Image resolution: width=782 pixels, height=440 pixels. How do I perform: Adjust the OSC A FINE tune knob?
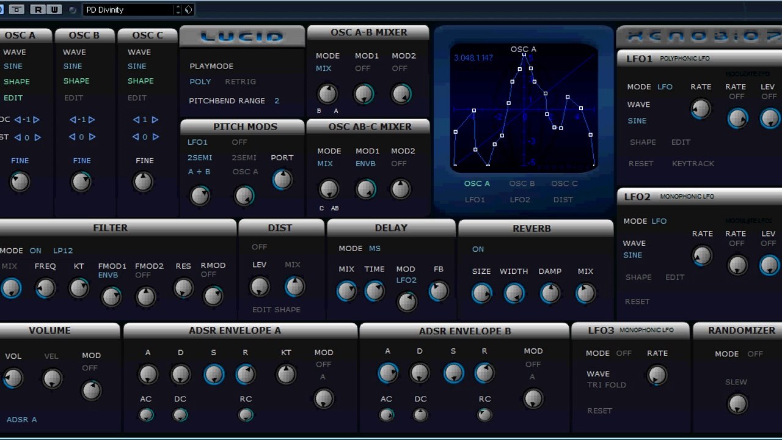[20, 182]
